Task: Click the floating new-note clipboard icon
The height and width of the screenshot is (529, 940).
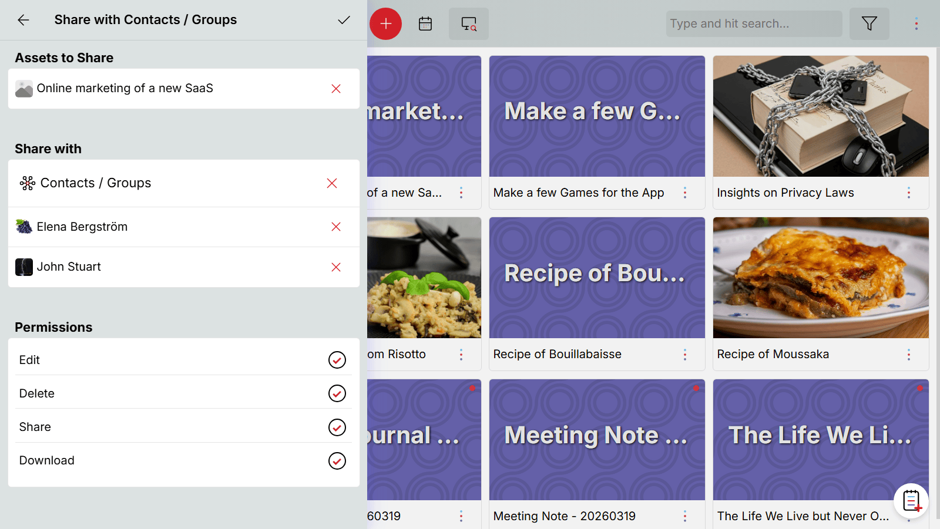Action: pos(911,501)
